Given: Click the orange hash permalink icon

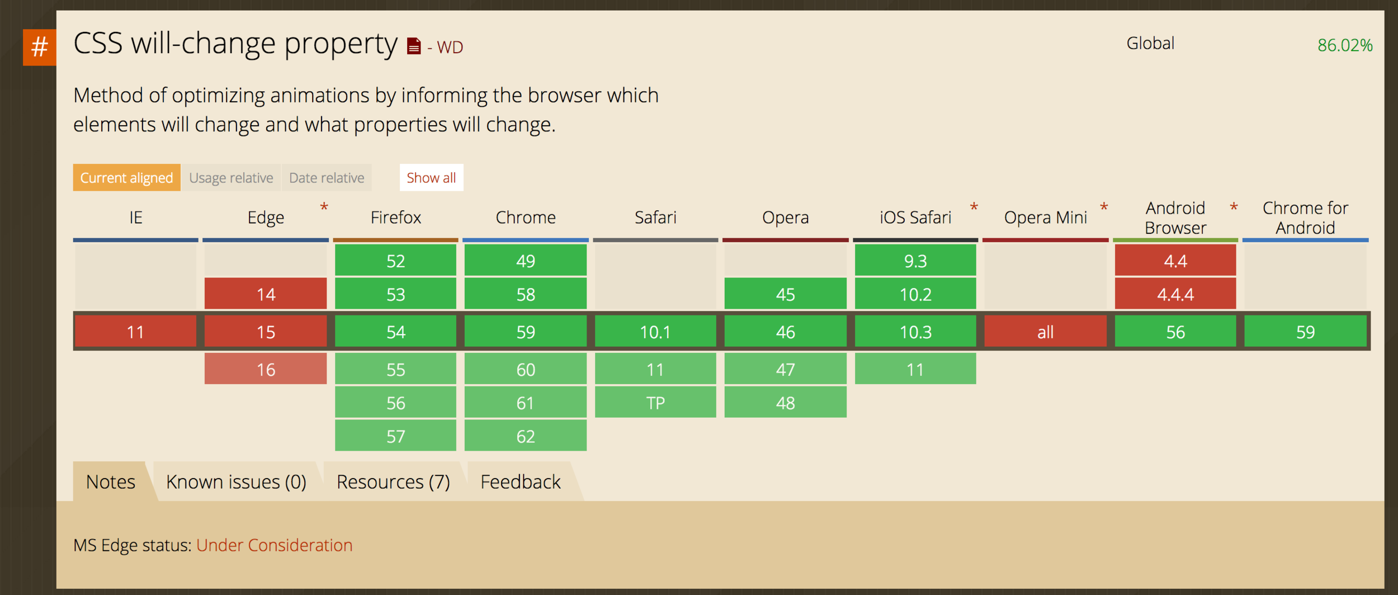Looking at the screenshot, I should 39,47.
